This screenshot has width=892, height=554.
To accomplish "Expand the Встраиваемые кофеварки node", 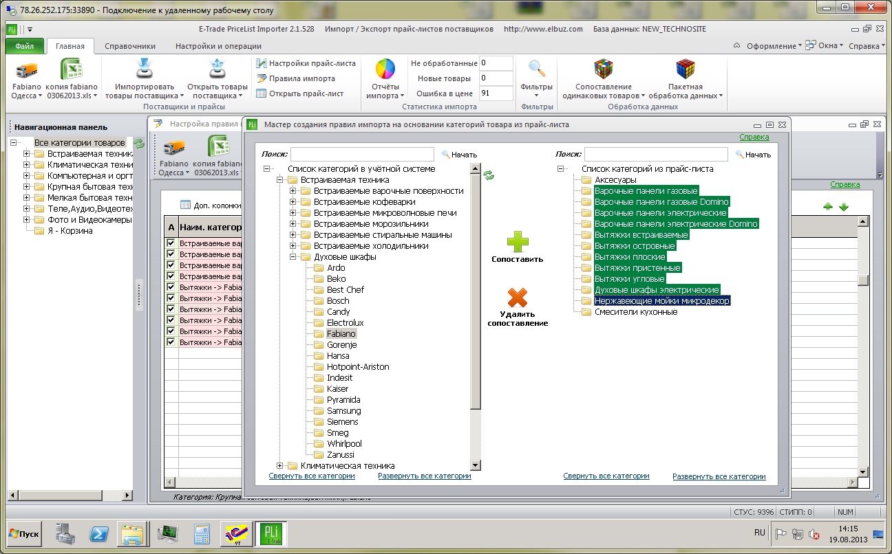I will [293, 202].
